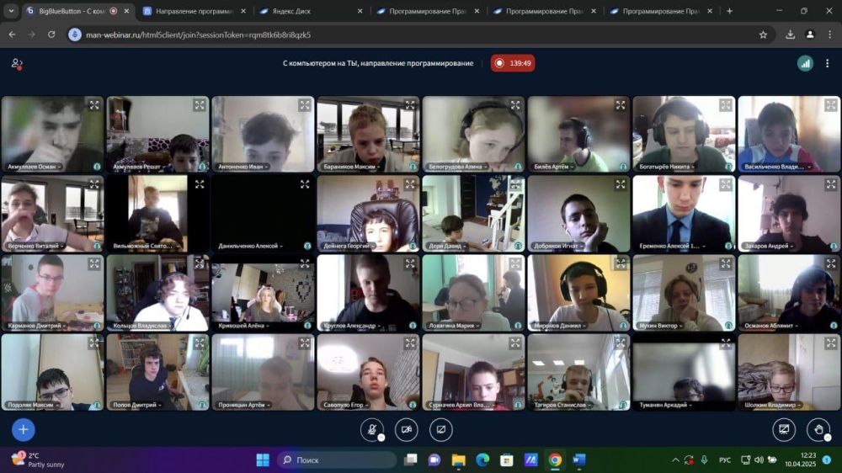Image resolution: width=842 pixels, height=473 pixels.
Task: Fullscreen the Антоненко Иван video tile
Action: (304, 105)
